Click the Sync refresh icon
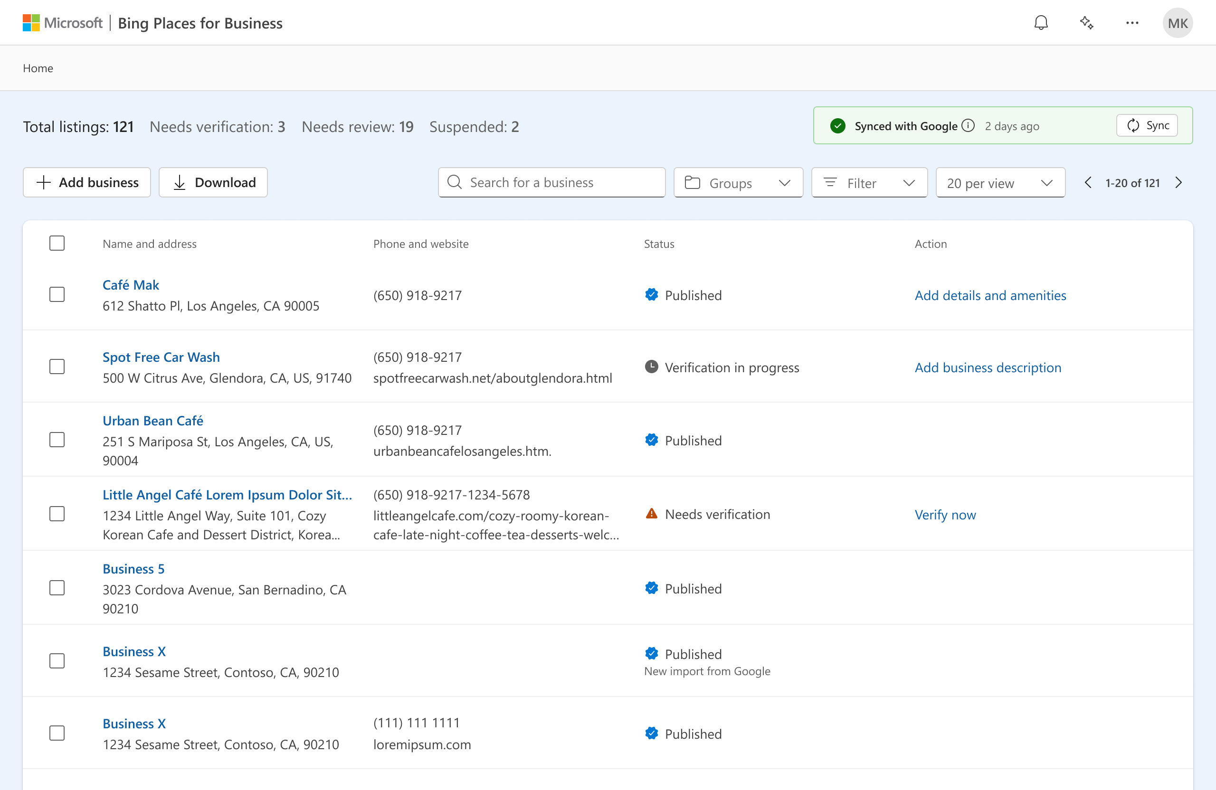The image size is (1216, 790). coord(1133,125)
